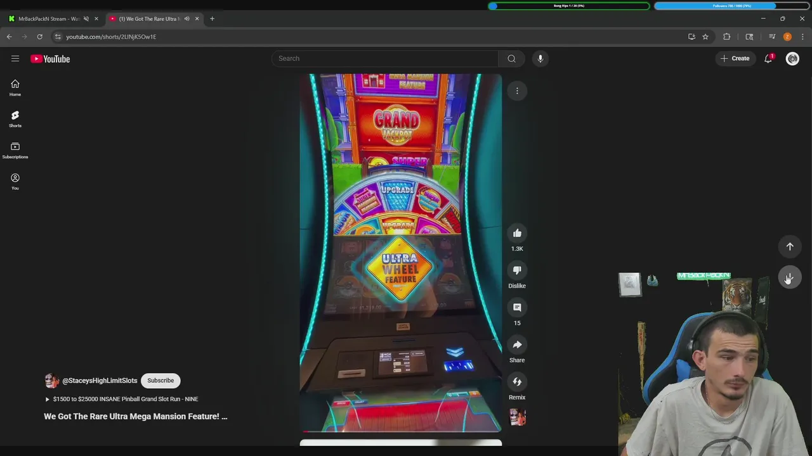812x456 pixels.
Task: Open Home in the sidebar
Action: click(15, 87)
